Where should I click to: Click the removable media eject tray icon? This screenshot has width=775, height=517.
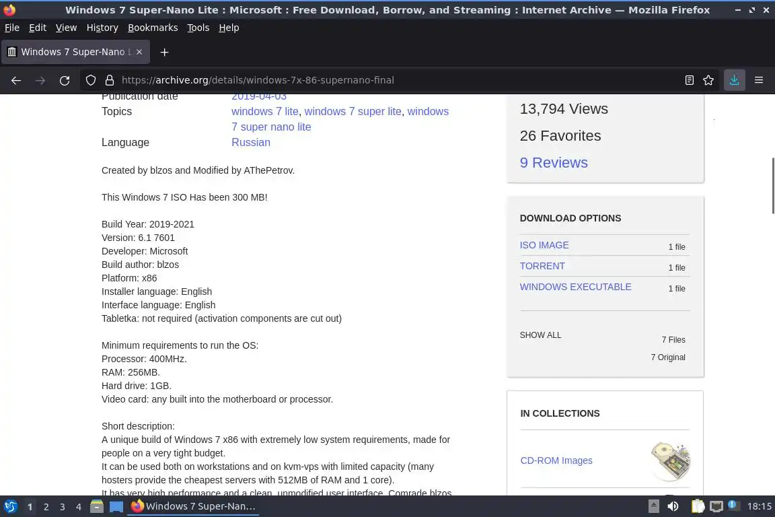653,506
